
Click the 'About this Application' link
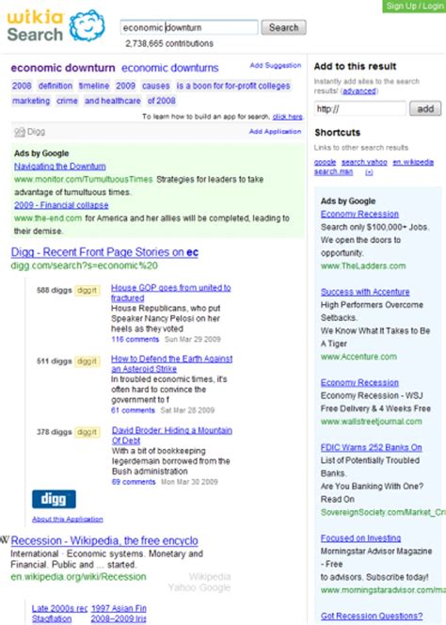[x=68, y=519]
